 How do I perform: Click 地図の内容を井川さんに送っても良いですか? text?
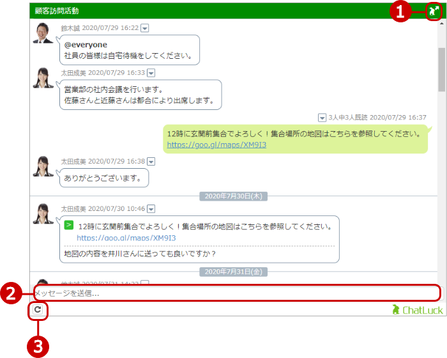[140, 254]
